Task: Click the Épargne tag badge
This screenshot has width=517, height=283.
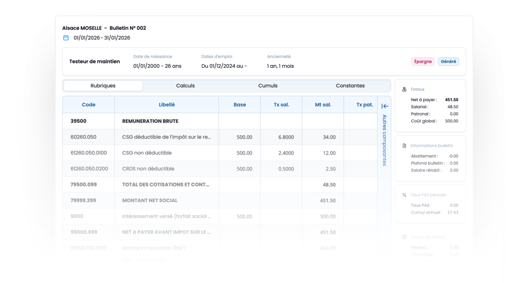Action: (423, 62)
